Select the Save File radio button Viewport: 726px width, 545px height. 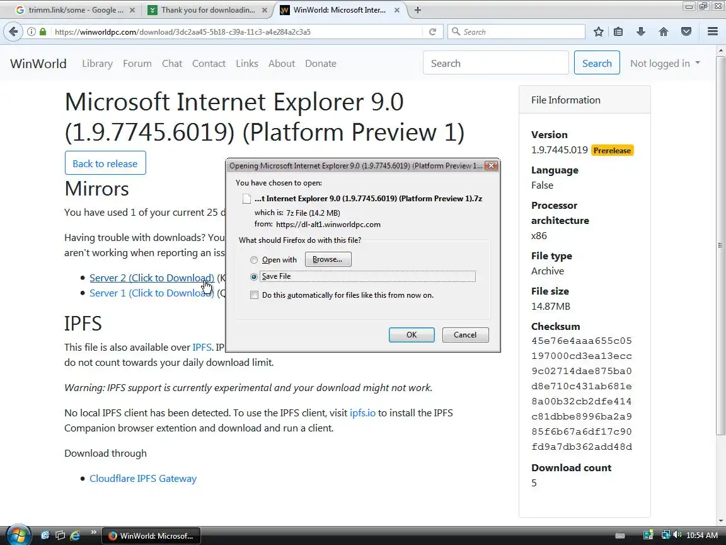coord(254,277)
